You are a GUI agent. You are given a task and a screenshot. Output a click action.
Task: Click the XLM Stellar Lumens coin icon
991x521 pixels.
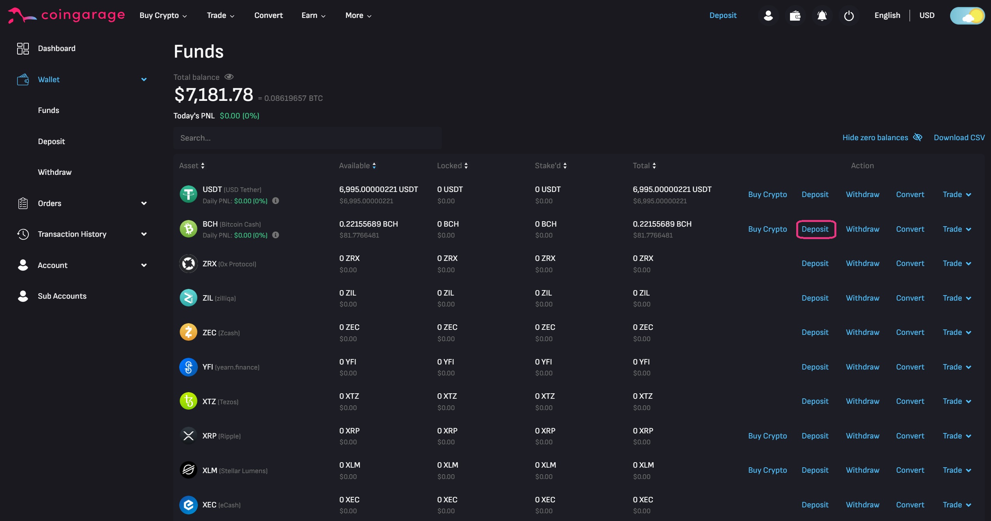(189, 470)
